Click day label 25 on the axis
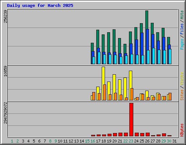 [x=142, y=141]
